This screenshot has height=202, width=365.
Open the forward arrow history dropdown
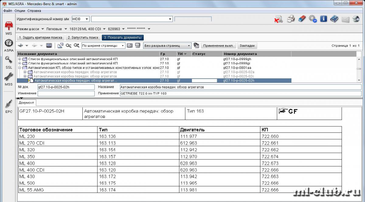41,46
